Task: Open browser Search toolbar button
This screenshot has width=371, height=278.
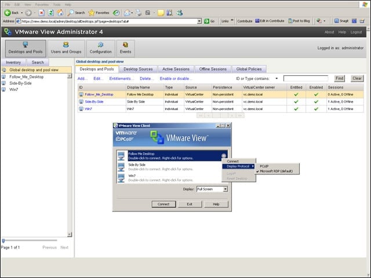Action: (76, 13)
